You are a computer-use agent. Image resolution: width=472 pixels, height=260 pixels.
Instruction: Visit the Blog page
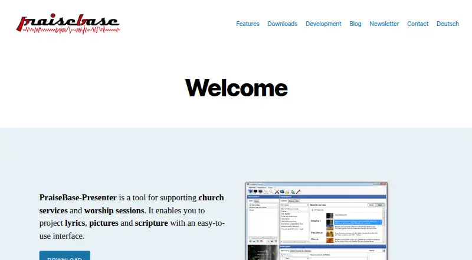(355, 24)
